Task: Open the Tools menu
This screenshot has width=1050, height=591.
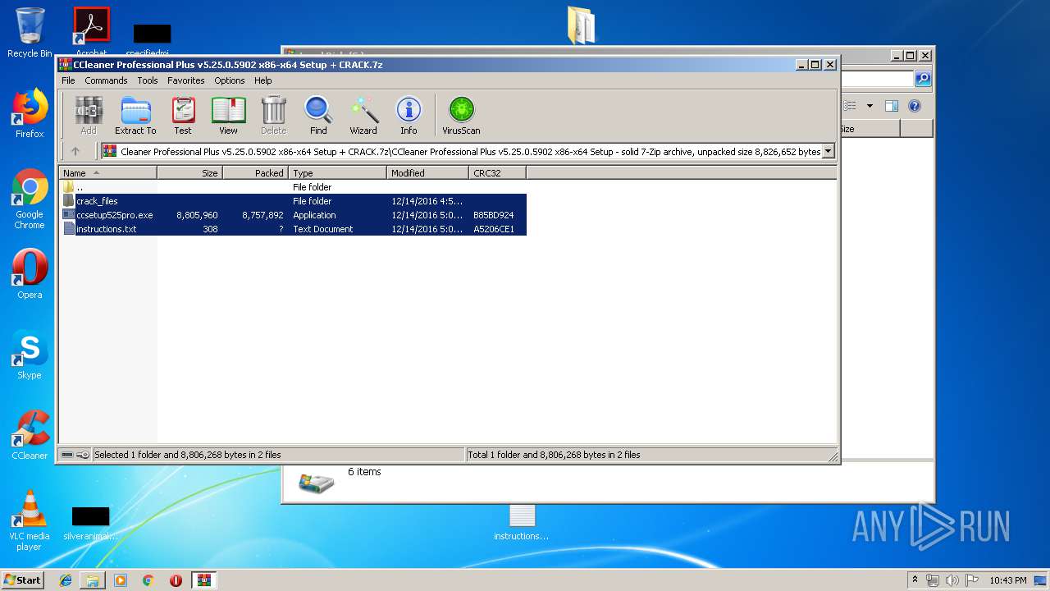Action: 148,80
